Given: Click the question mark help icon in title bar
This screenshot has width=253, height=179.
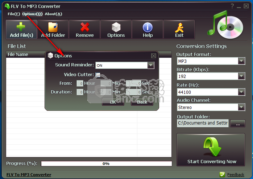Looking at the screenshot, I should 232,6.
